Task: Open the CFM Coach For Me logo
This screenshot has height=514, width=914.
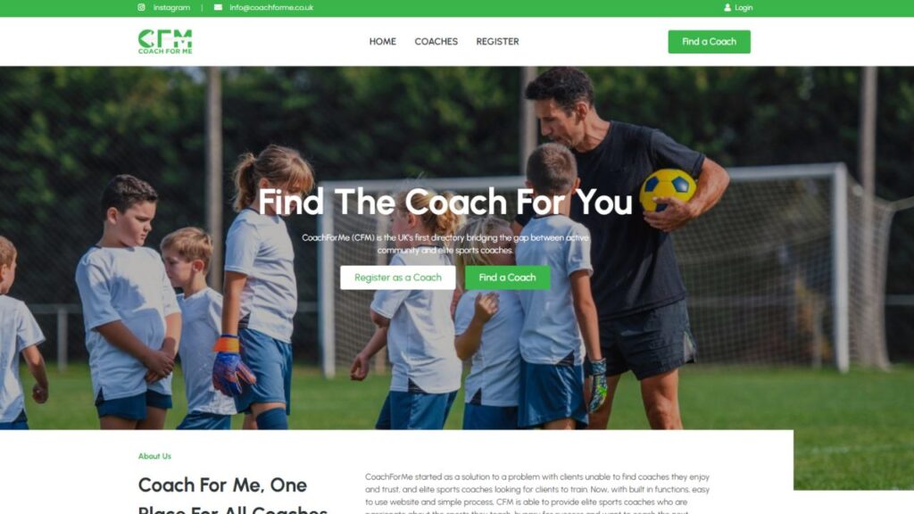Action: click(x=165, y=41)
